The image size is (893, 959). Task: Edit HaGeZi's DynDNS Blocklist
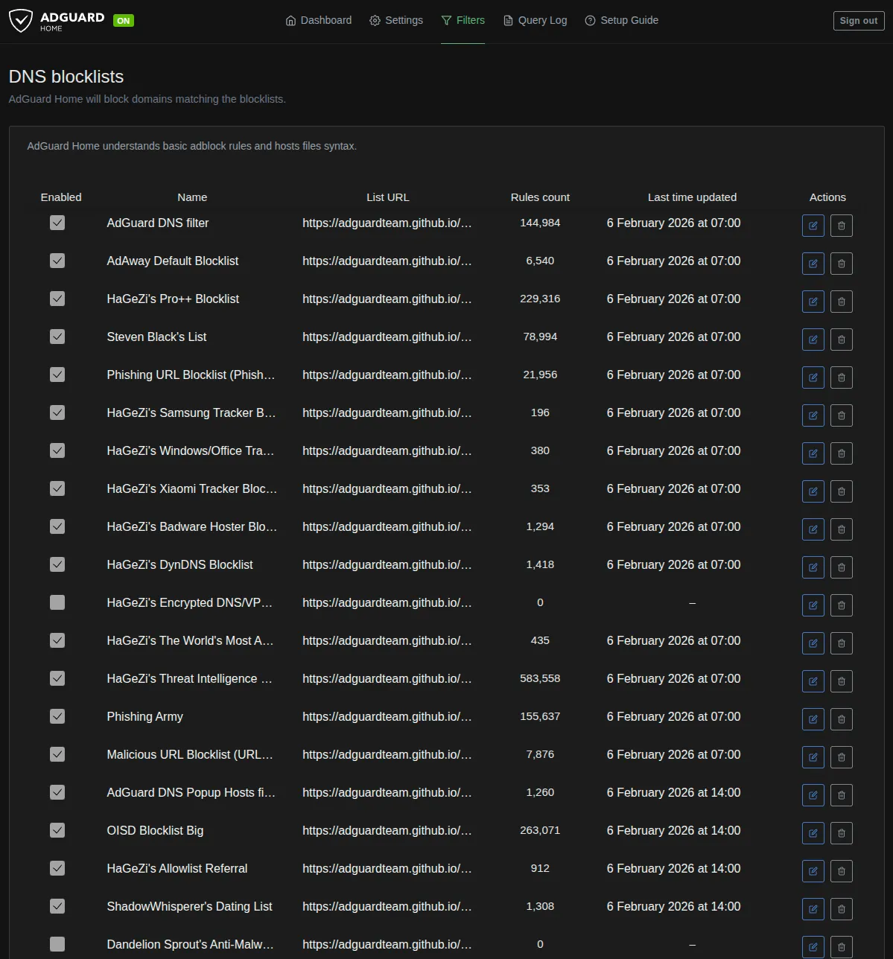click(x=813, y=567)
